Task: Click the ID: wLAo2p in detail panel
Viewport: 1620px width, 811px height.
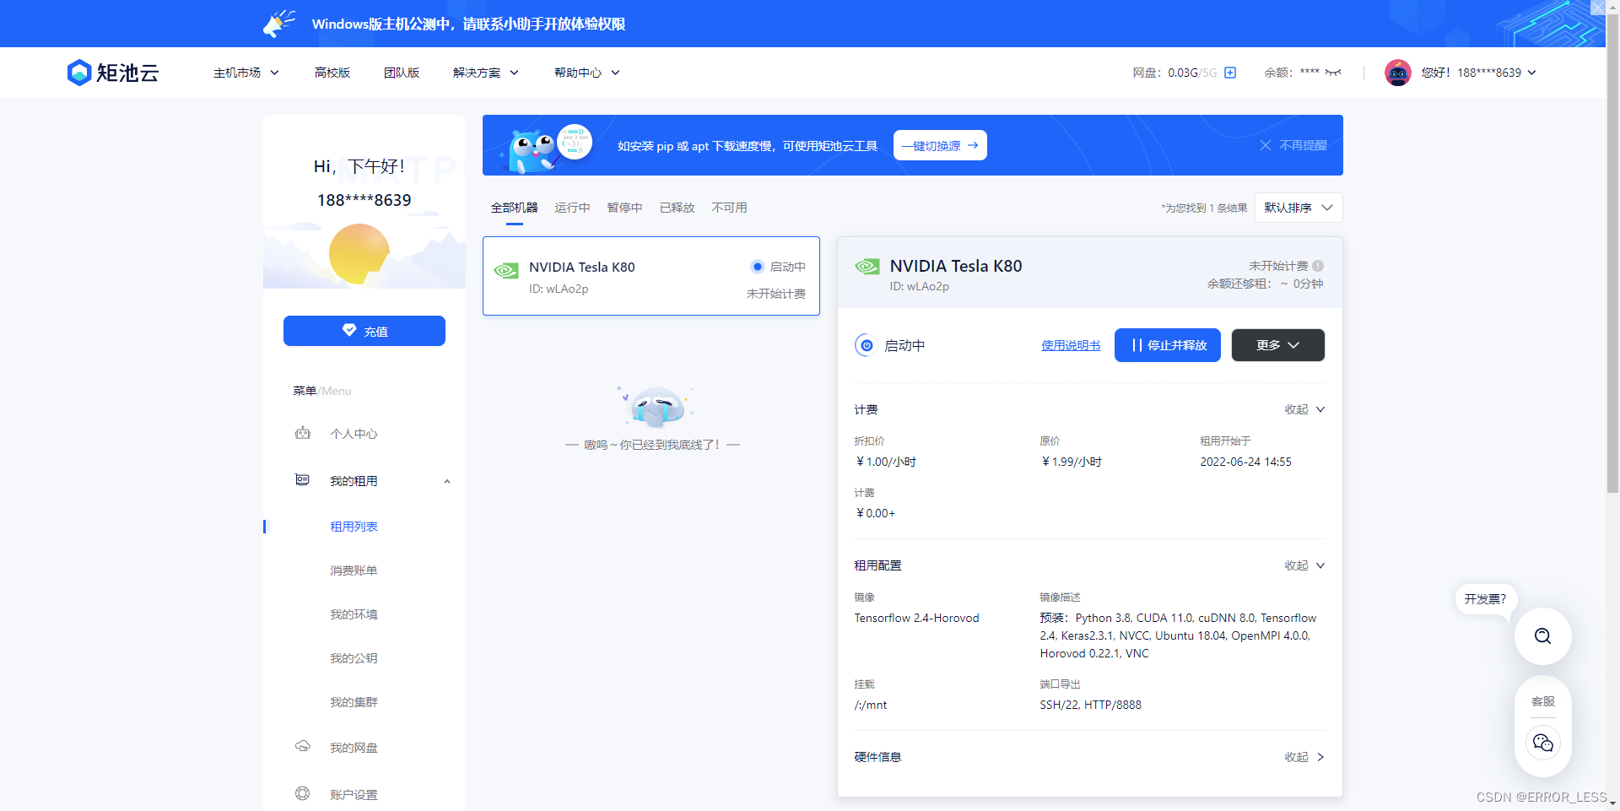Action: click(920, 287)
